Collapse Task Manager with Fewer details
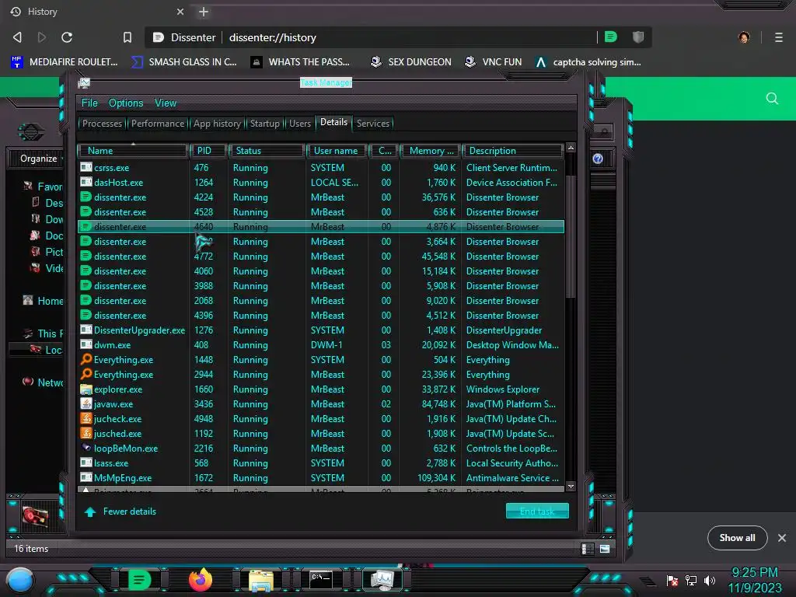The height and width of the screenshot is (597, 796). 120,511
